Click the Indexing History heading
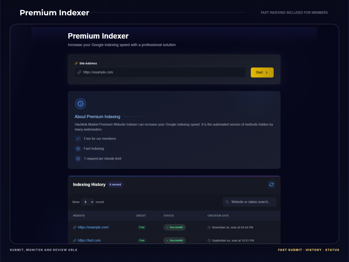The image size is (349, 262). pos(89,184)
